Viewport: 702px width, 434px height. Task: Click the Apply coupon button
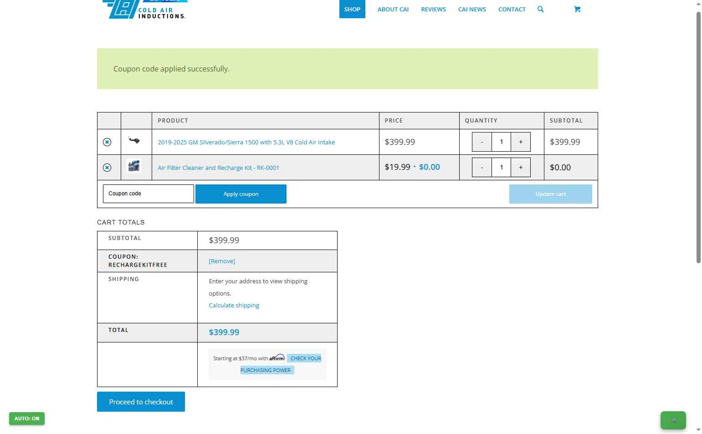pyautogui.click(x=241, y=194)
